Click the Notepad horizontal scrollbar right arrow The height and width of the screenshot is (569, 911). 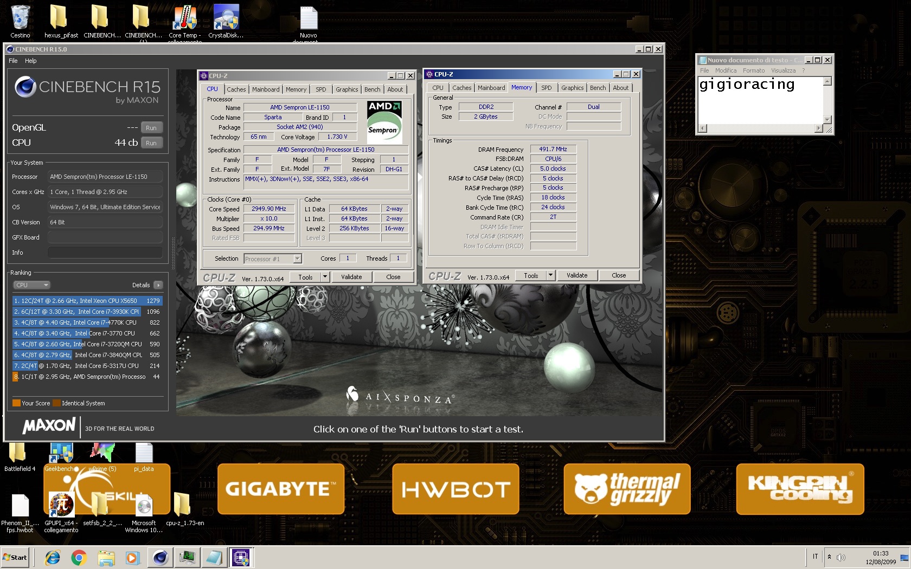819,128
